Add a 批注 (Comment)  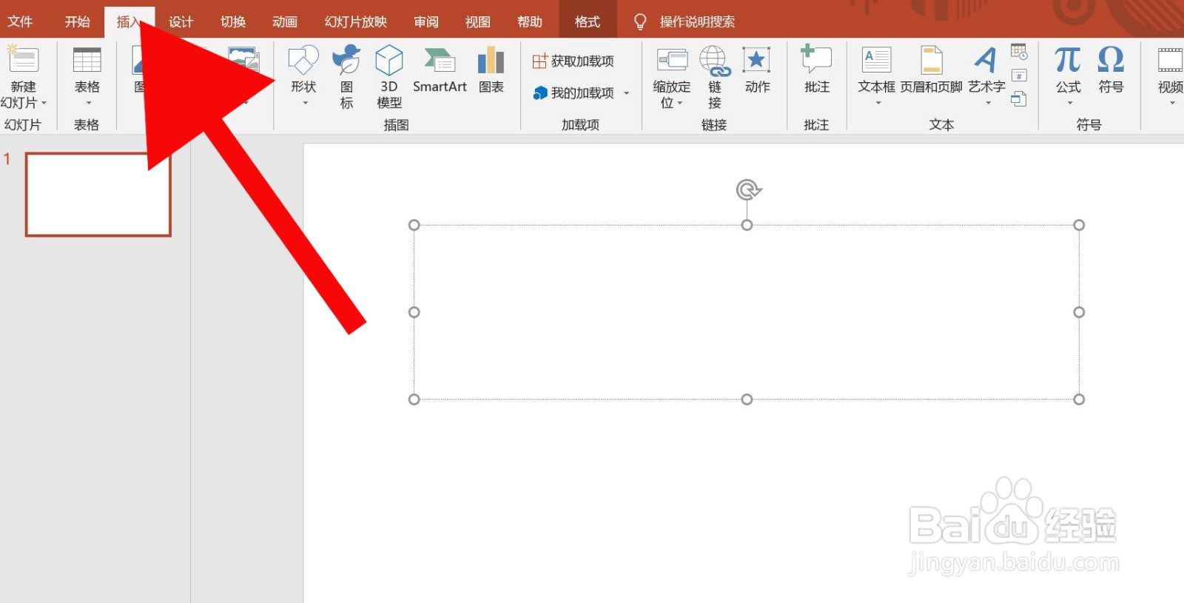[816, 70]
